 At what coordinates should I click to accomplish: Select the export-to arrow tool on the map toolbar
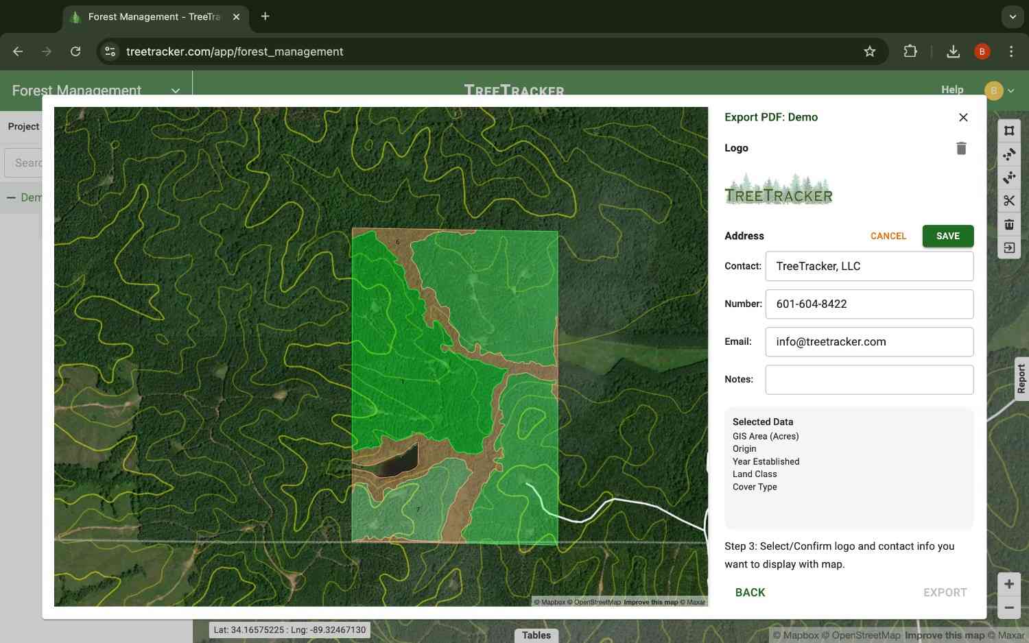1009,247
